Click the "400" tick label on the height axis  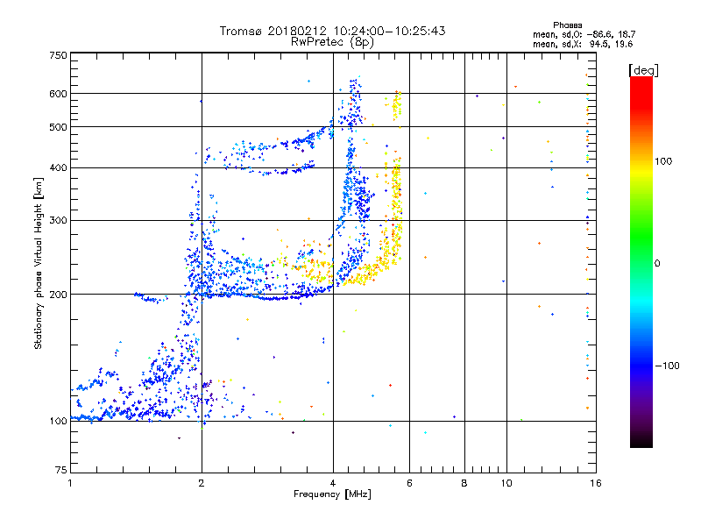click(59, 168)
